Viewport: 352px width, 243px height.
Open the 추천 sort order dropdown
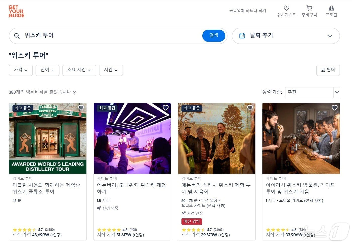[x=312, y=92]
